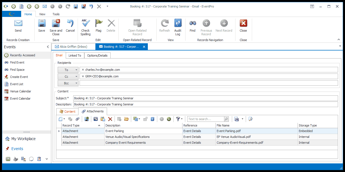Viewport: 345px width, 172px height.
Task: Select the Venue Audio/Visual Specifications description cell
Action: [143, 137]
